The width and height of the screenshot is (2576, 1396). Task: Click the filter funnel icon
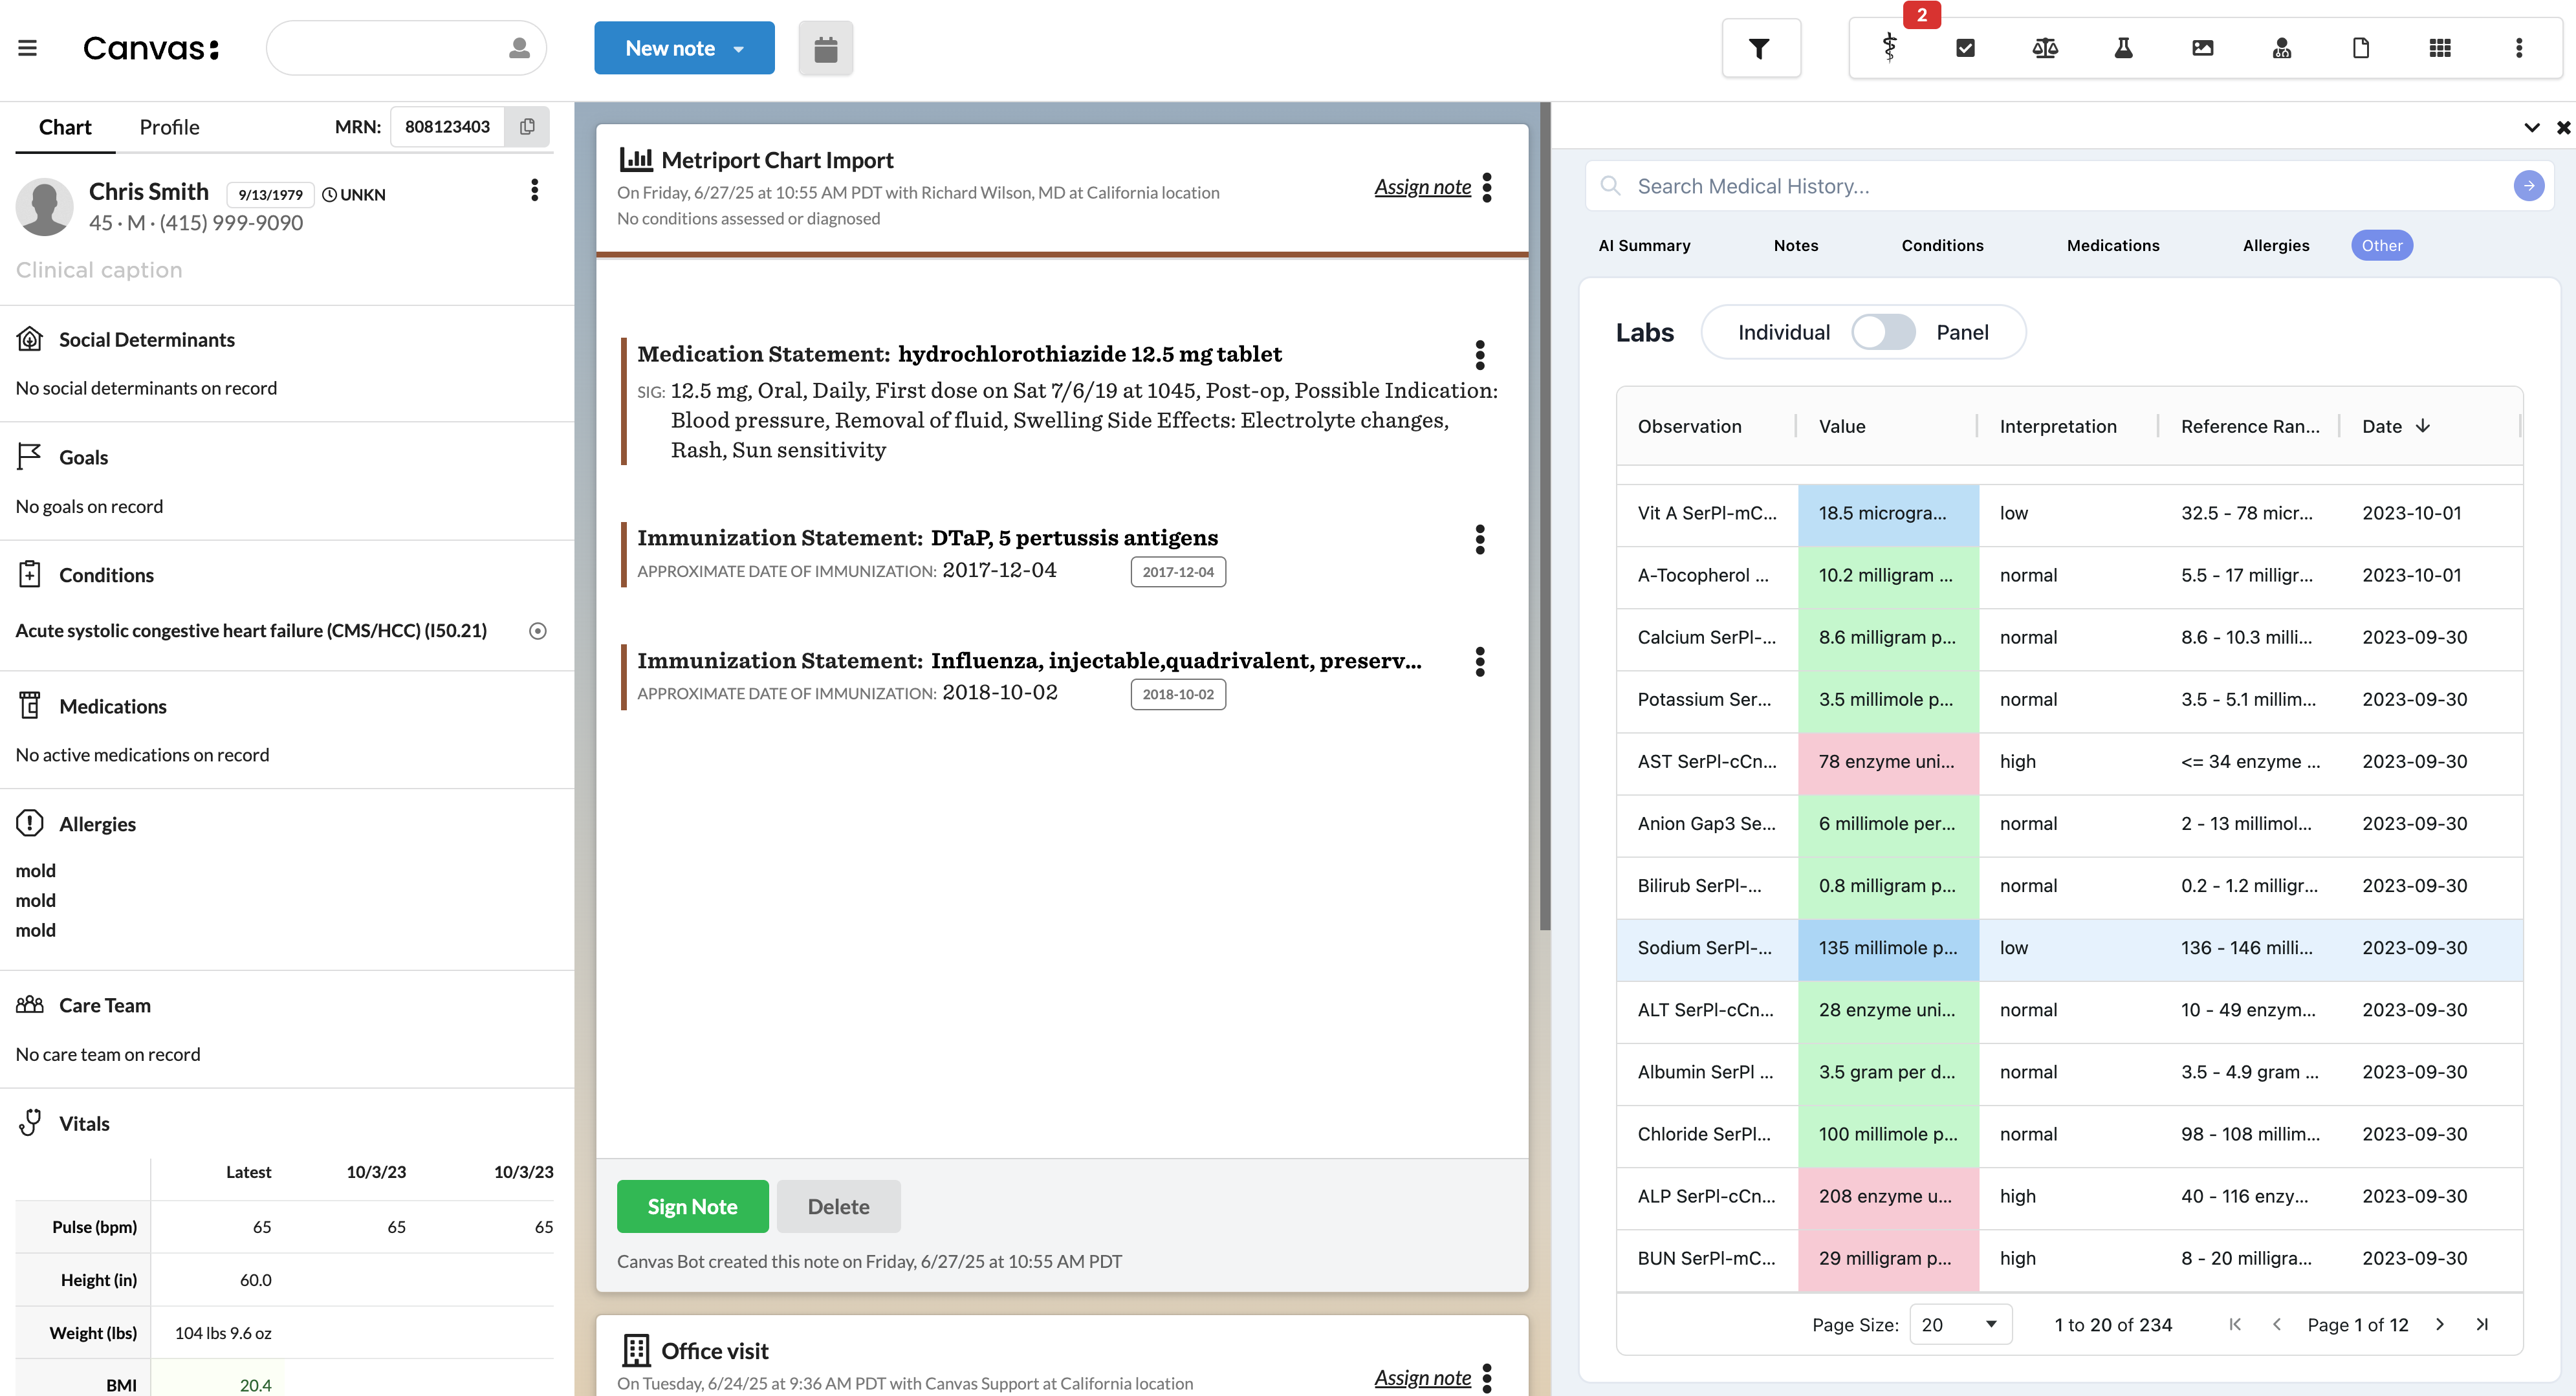(1759, 48)
